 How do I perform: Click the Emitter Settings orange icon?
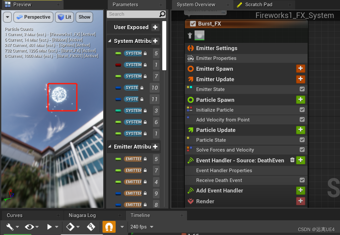coord(191,48)
